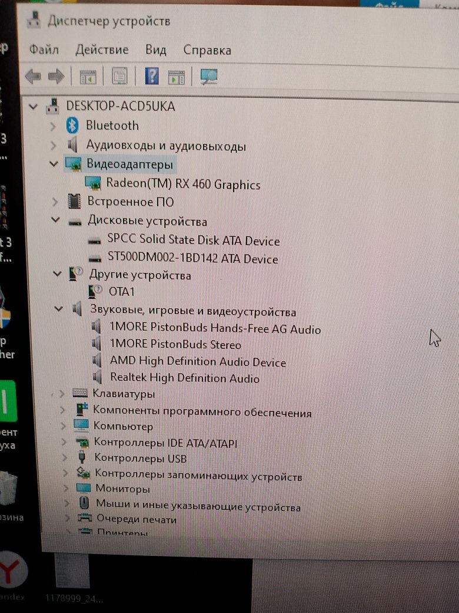Image resolution: width=459 pixels, height=613 pixels.
Task: Click the warning icon beside OTA1
Action: pyautogui.click(x=95, y=291)
